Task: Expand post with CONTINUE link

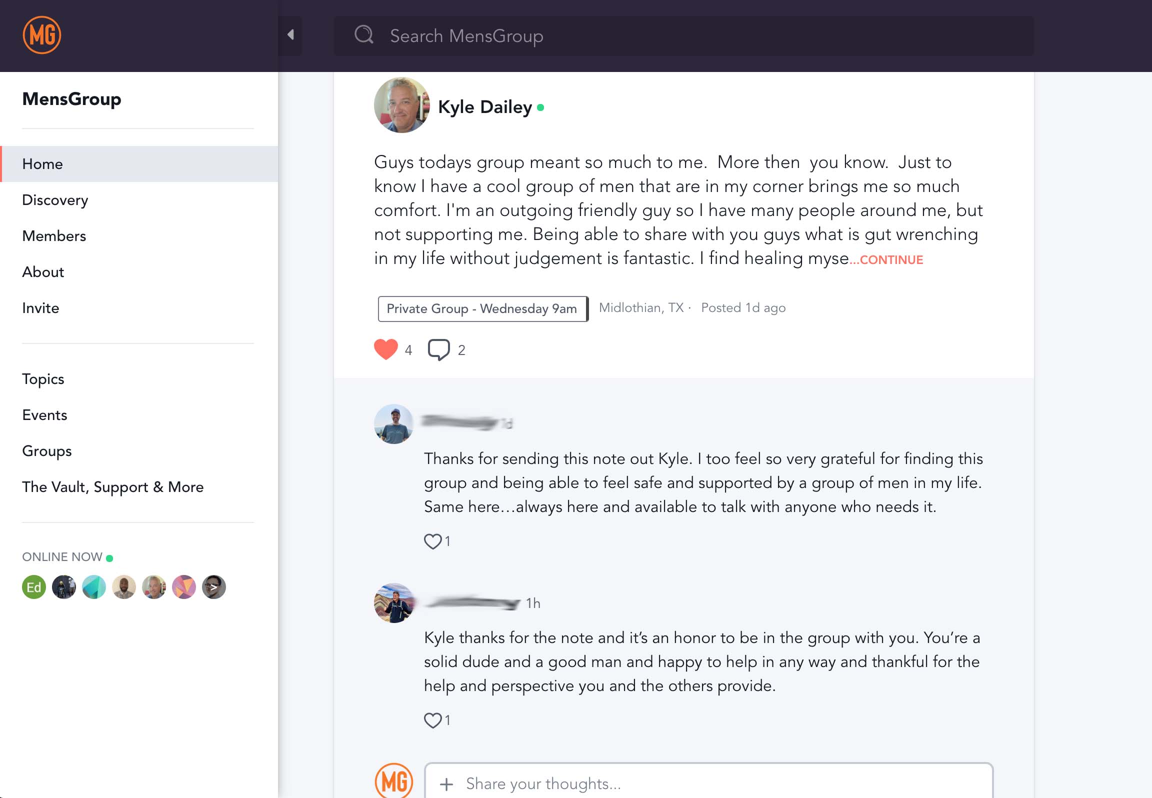Action: tap(891, 260)
